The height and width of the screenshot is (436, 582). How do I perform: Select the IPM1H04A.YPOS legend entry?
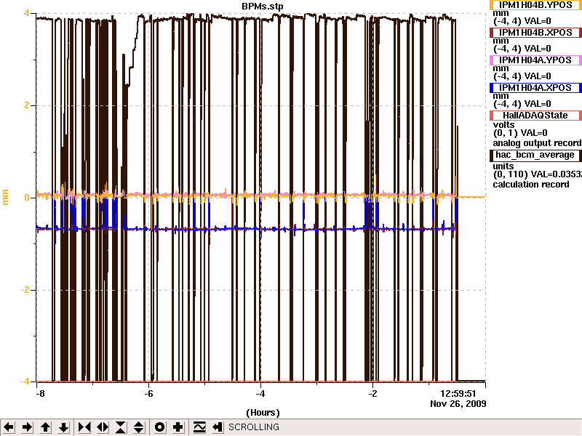pos(535,60)
